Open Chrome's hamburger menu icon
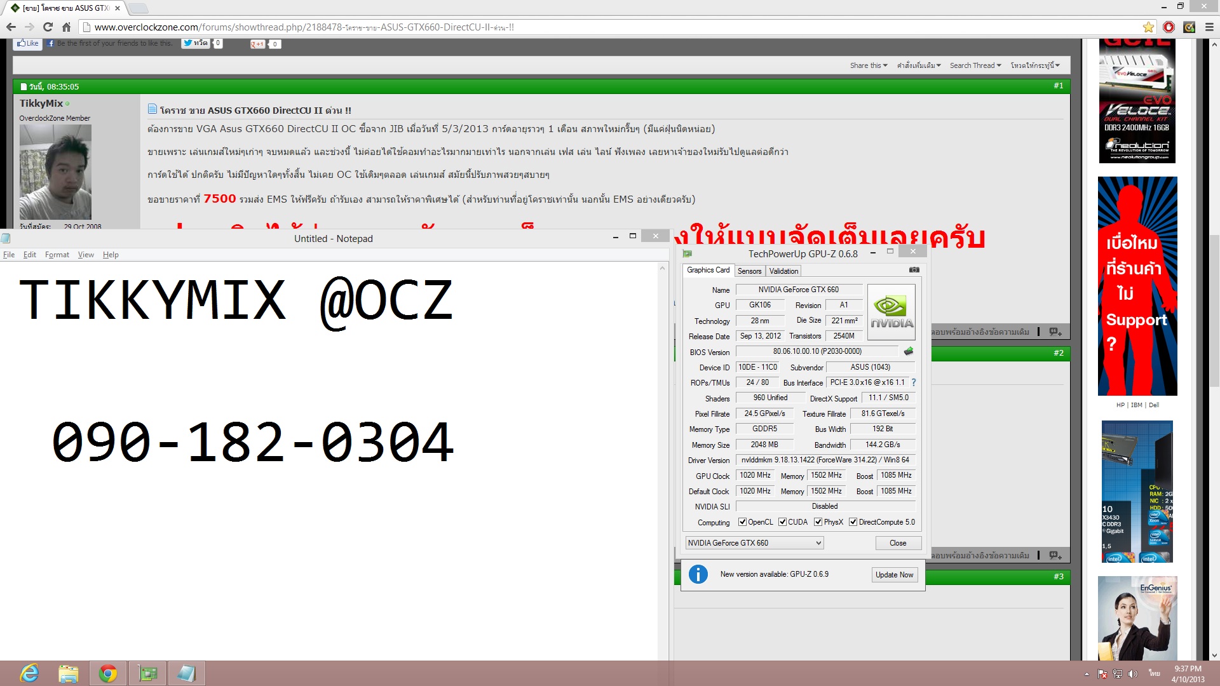The image size is (1220, 686). click(x=1209, y=27)
